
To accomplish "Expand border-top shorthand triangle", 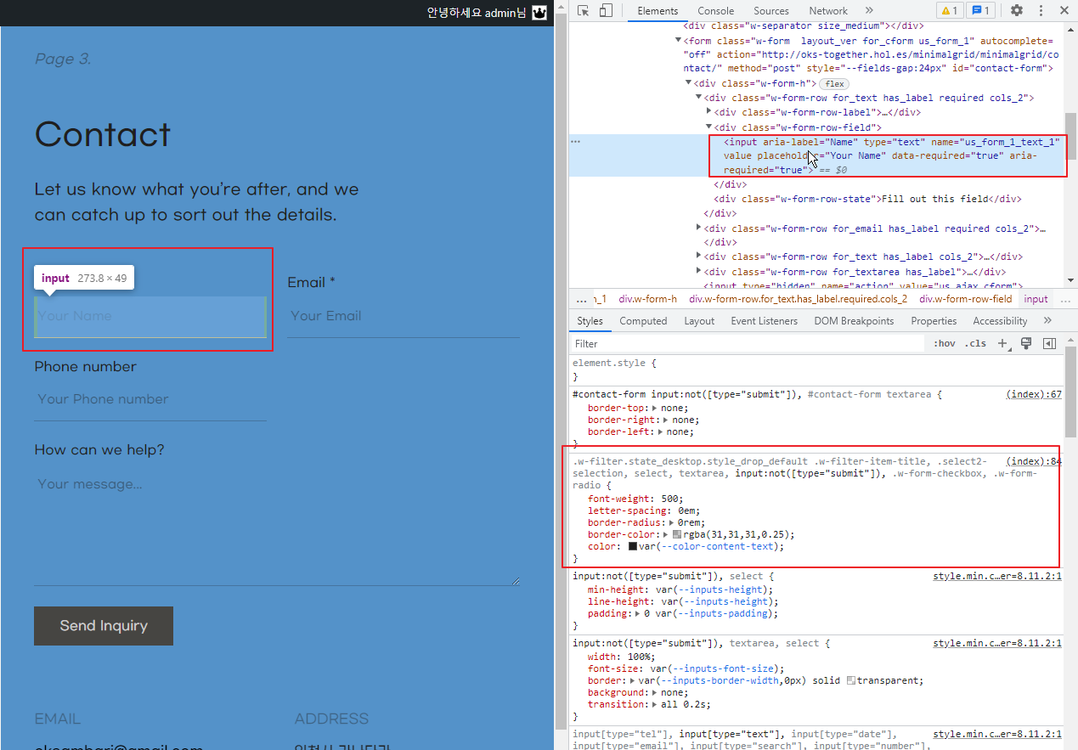I will tap(655, 408).
